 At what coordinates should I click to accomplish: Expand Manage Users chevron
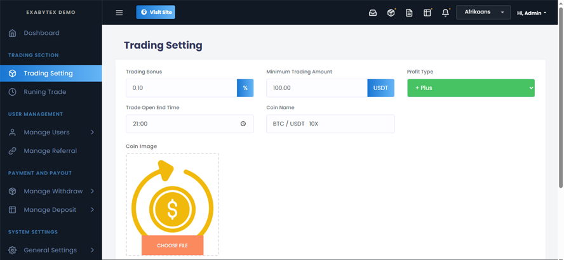click(93, 132)
